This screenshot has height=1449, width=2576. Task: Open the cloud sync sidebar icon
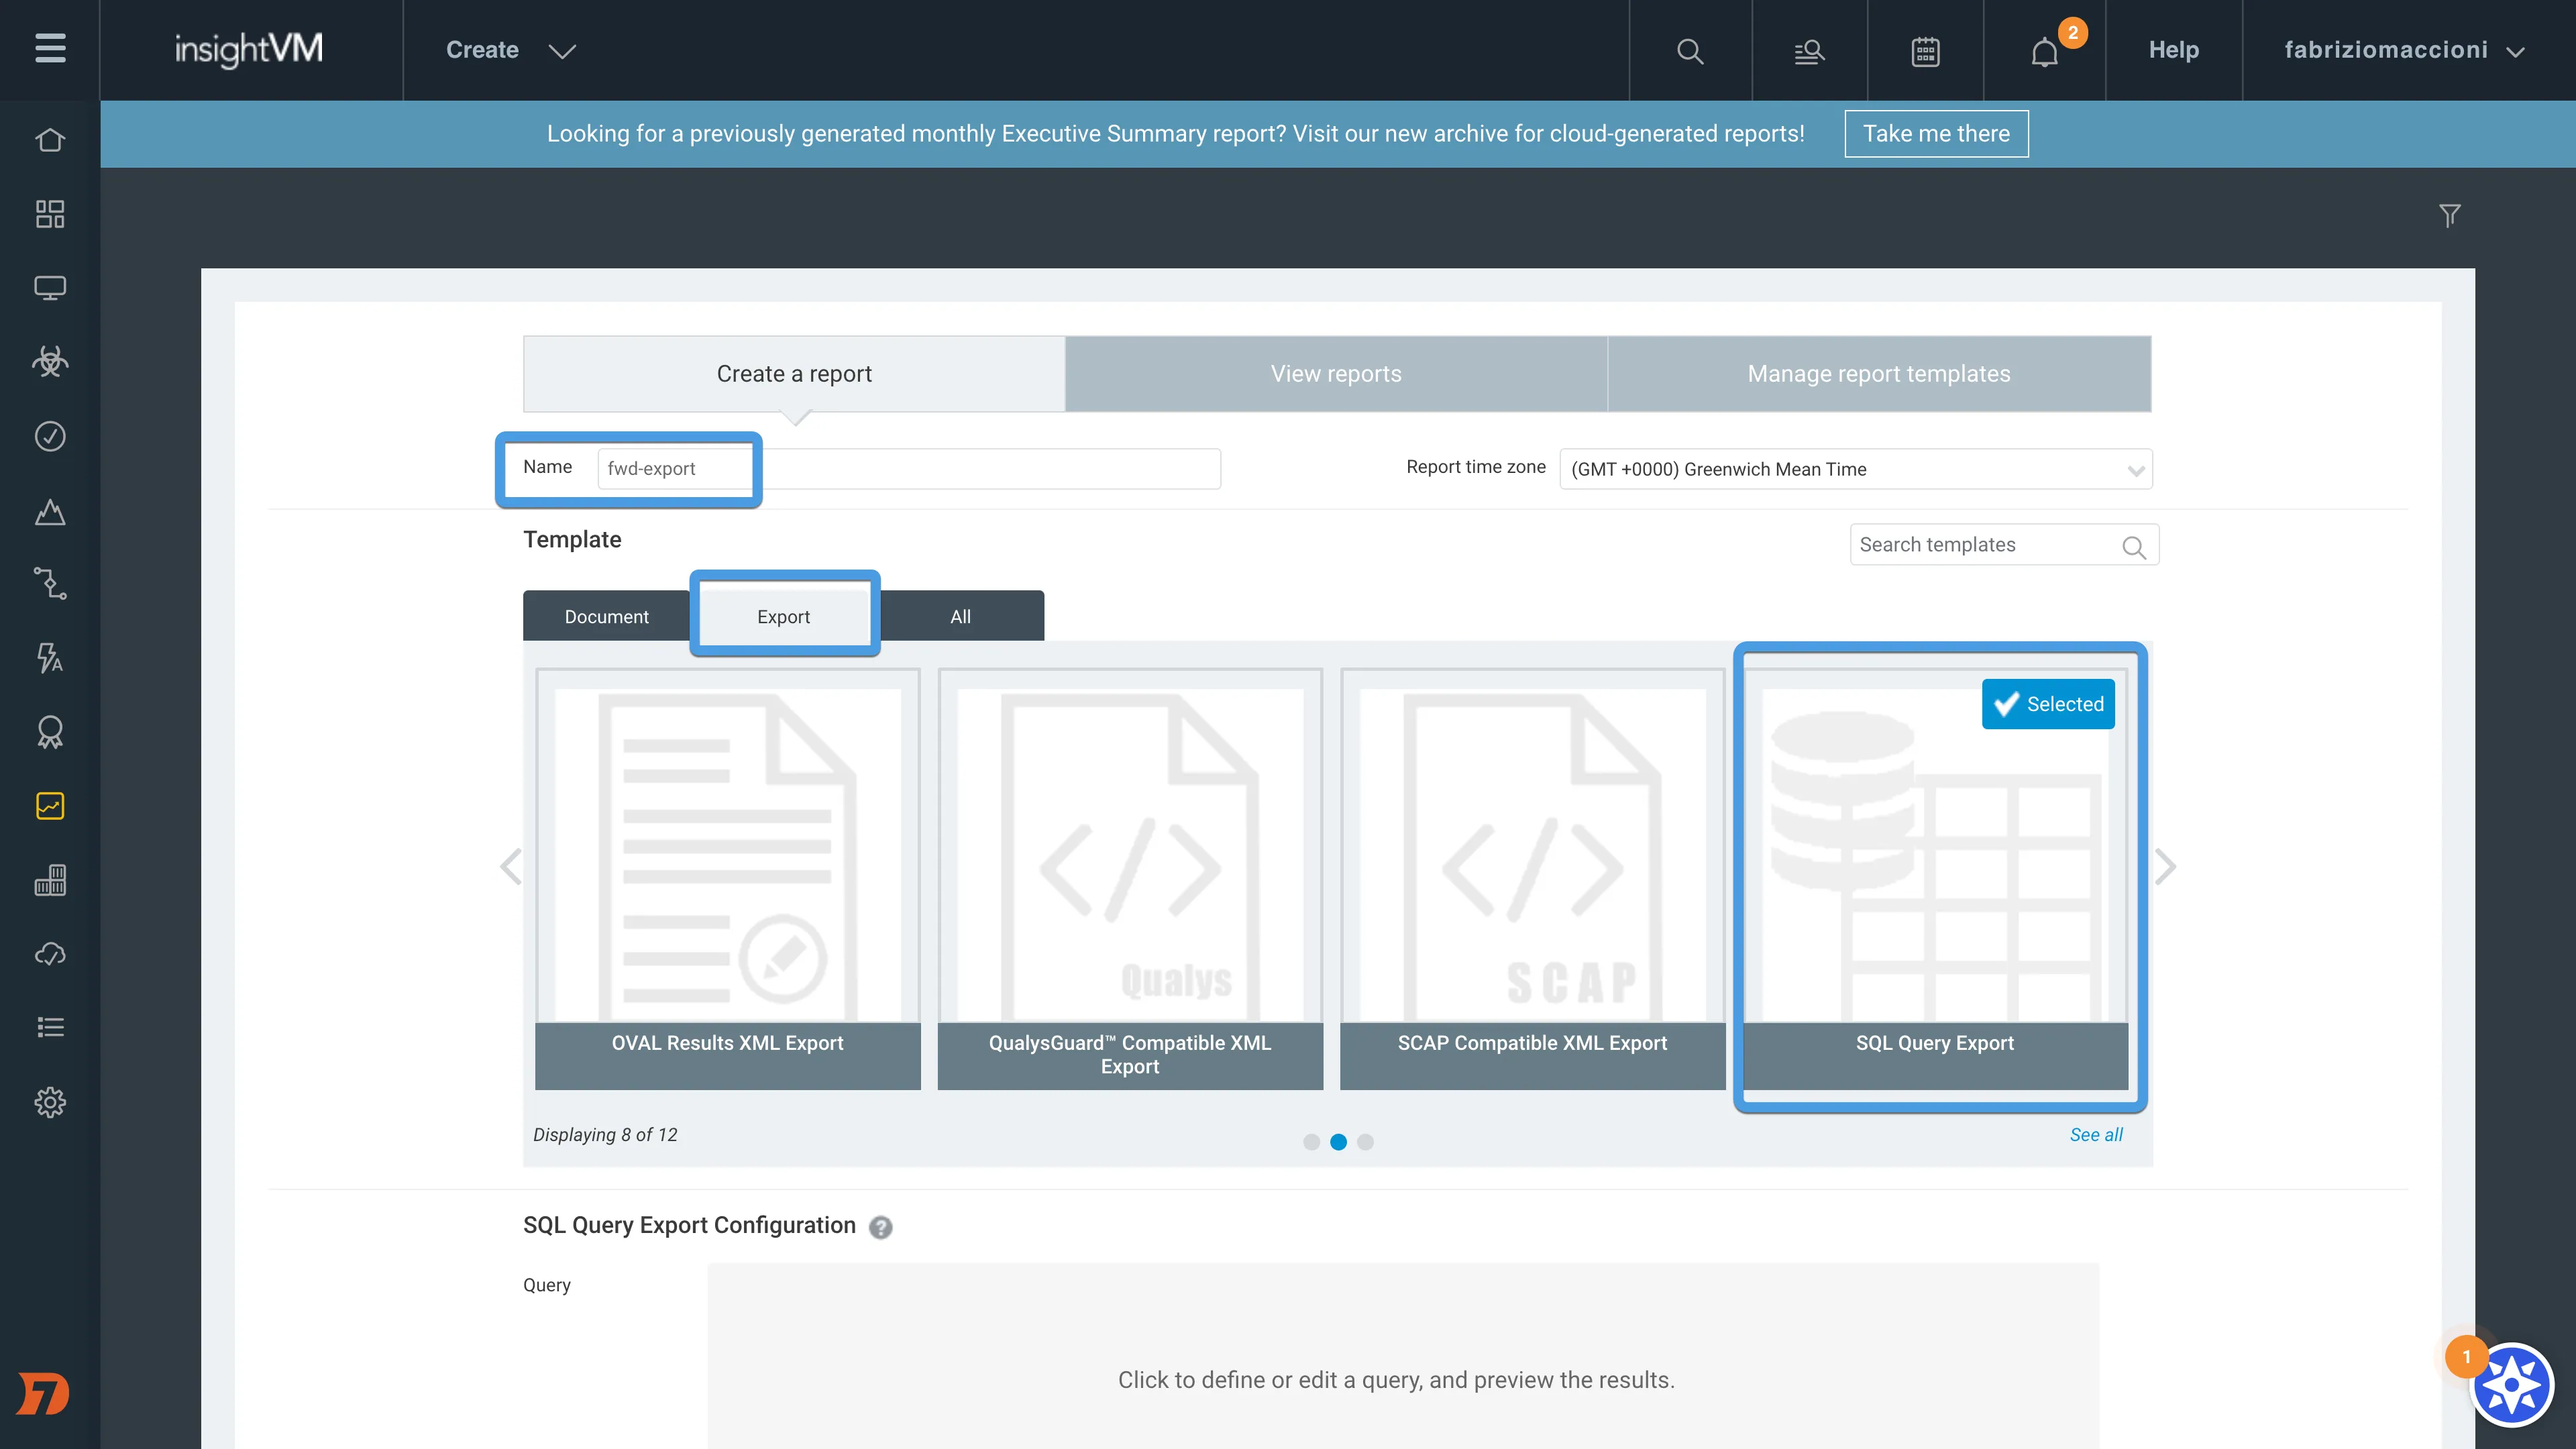point(50,954)
